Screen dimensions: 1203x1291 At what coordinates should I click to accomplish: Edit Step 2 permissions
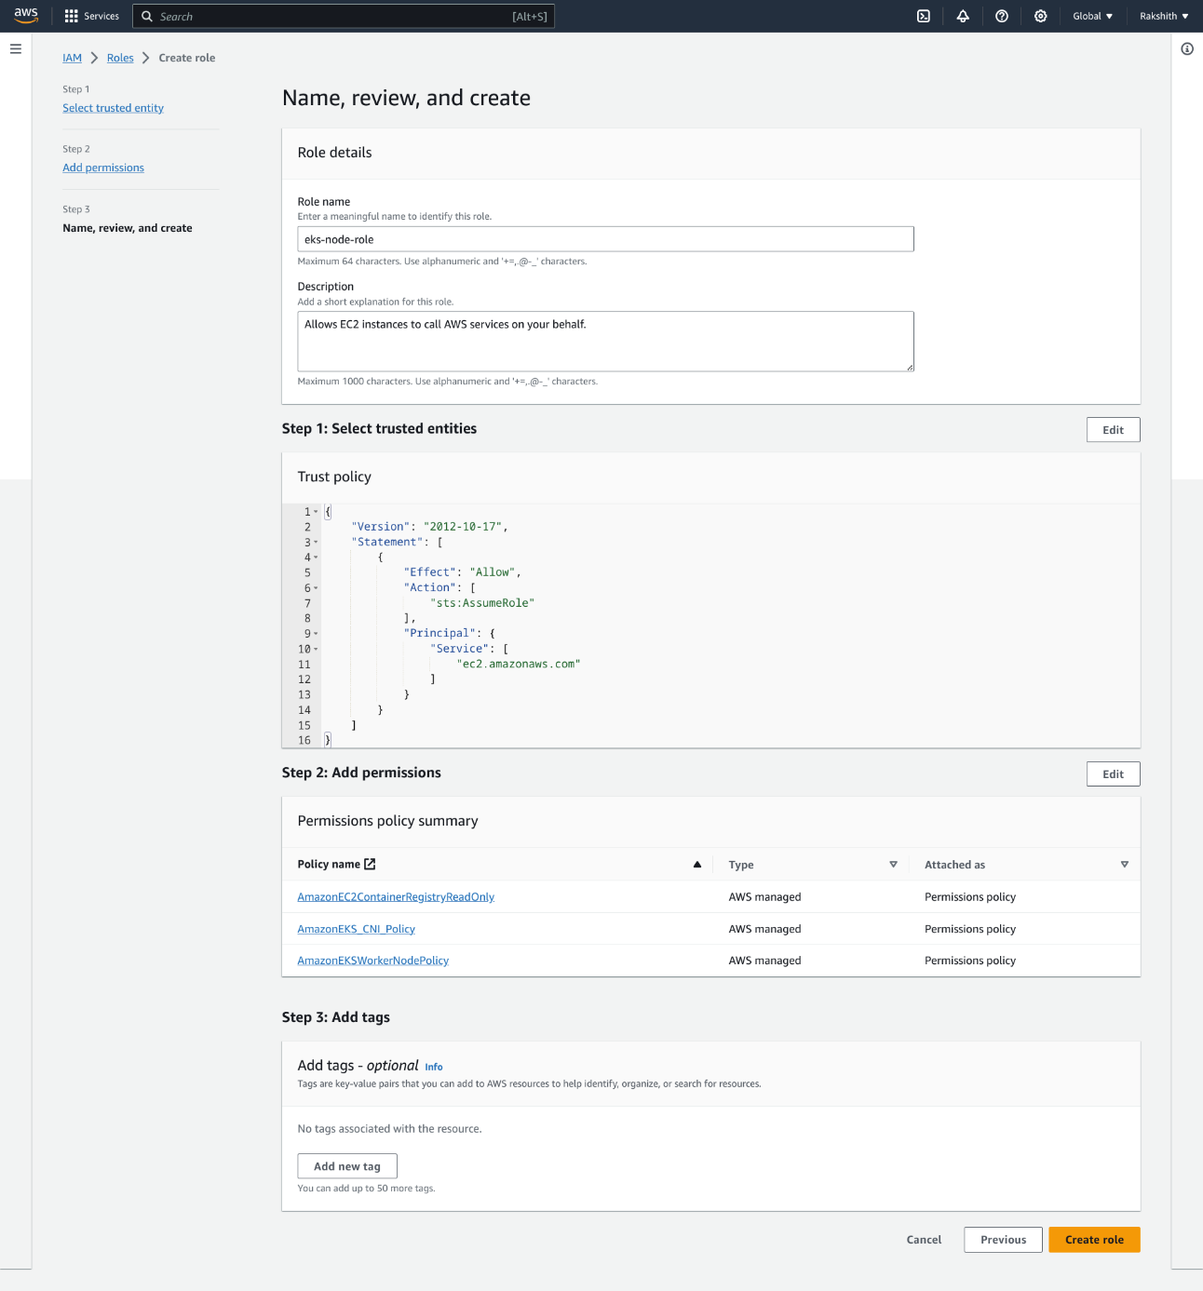pos(1113,774)
